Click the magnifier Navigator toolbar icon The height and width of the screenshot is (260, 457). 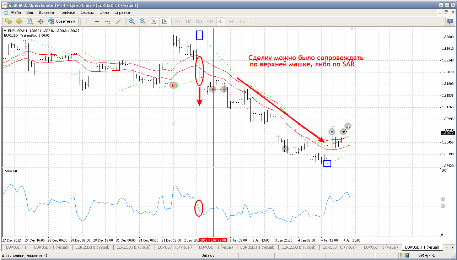click(x=30, y=21)
